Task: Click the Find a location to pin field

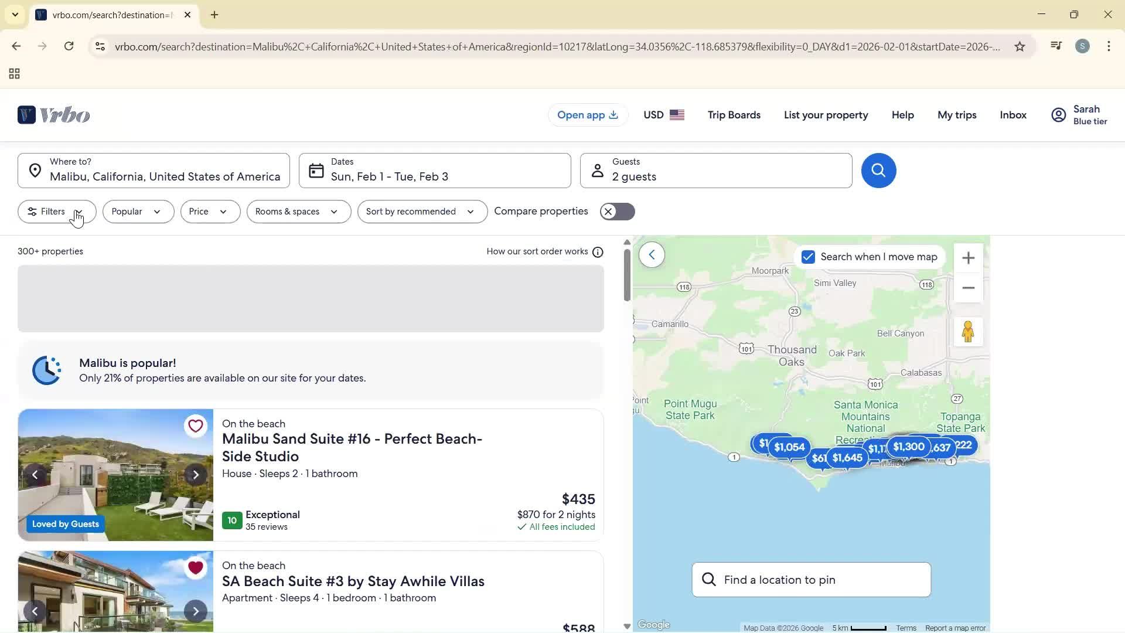Action: click(812, 580)
